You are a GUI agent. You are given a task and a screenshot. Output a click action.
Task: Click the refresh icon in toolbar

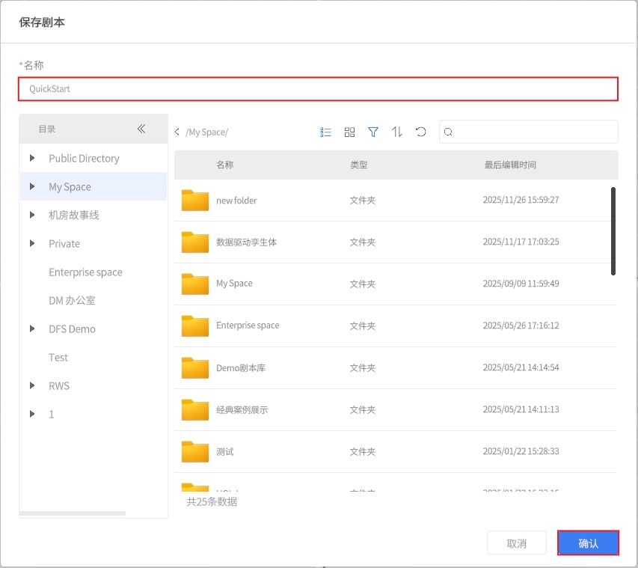(421, 132)
